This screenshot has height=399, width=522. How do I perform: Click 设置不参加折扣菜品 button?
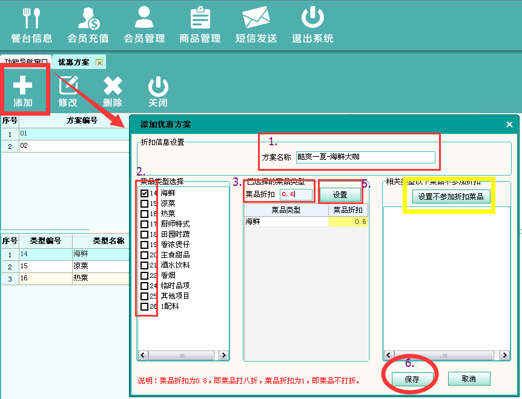(451, 197)
